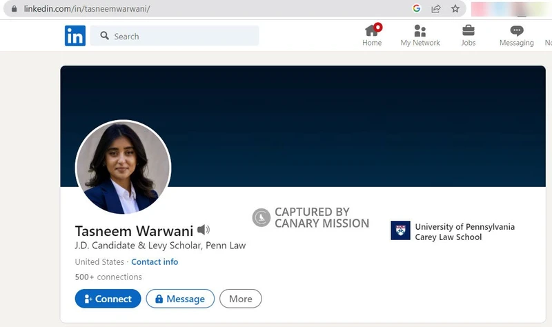Open the Contact info link
This screenshot has width=552, height=327.
155,262
